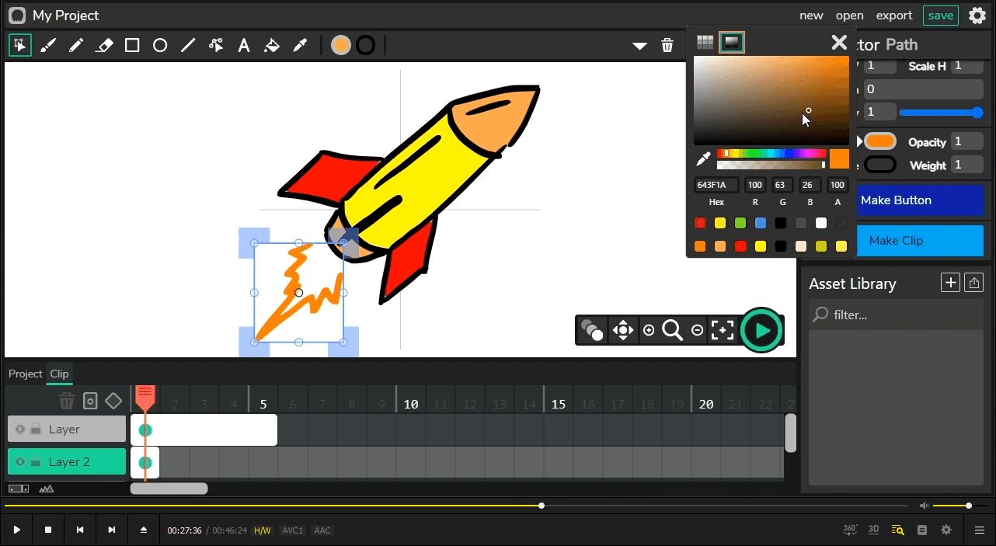Switch color picker to swatch grid view

pyautogui.click(x=705, y=42)
